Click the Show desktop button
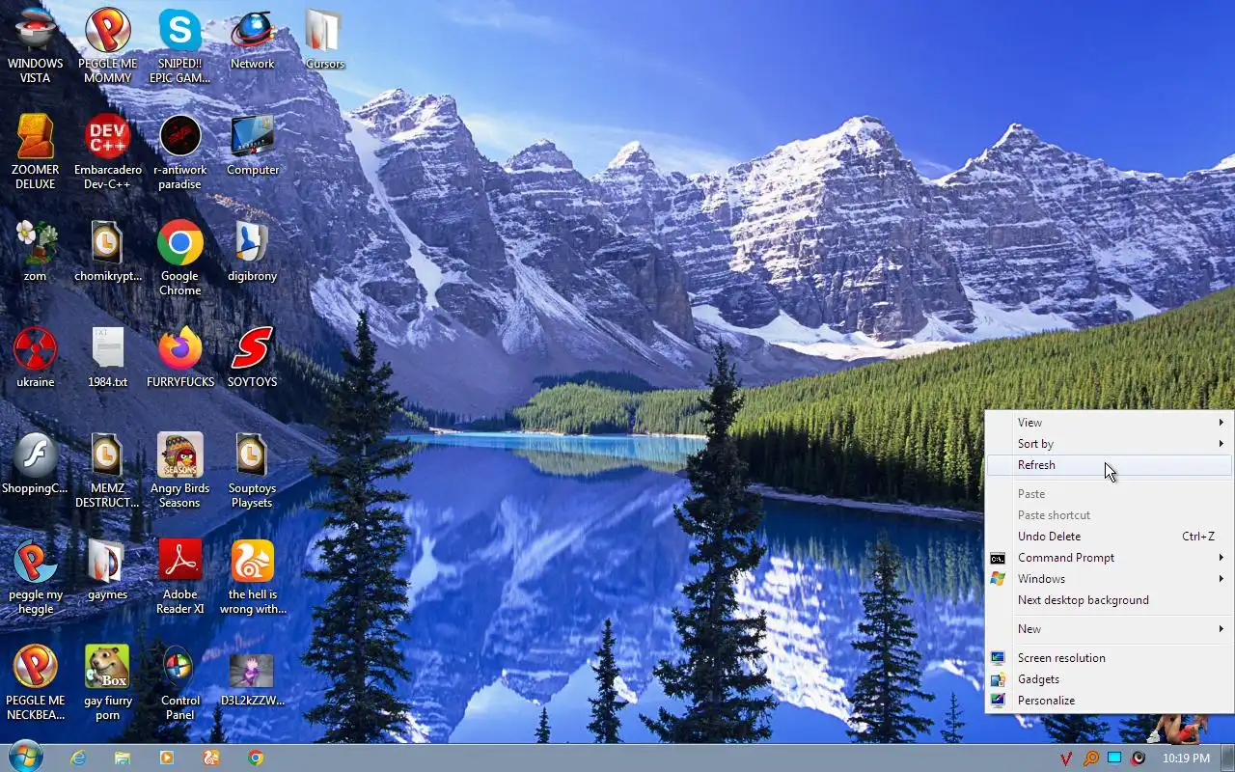1235x772 pixels. tap(1227, 758)
